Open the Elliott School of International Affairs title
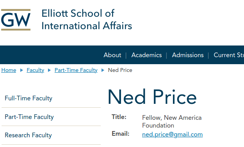Screen dimensions: 244x147 [x=87, y=19]
